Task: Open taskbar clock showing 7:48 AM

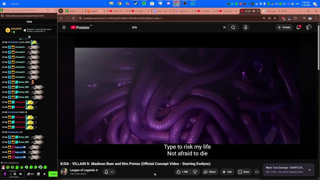Action: (x=306, y=4)
